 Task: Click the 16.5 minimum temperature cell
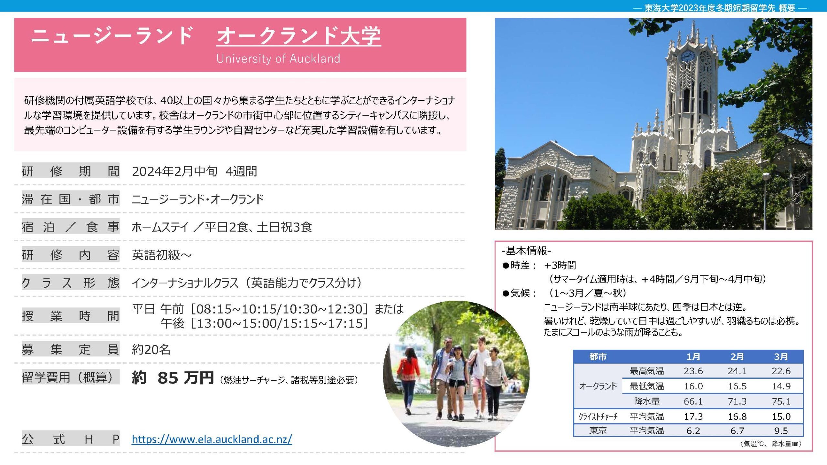[737, 386]
